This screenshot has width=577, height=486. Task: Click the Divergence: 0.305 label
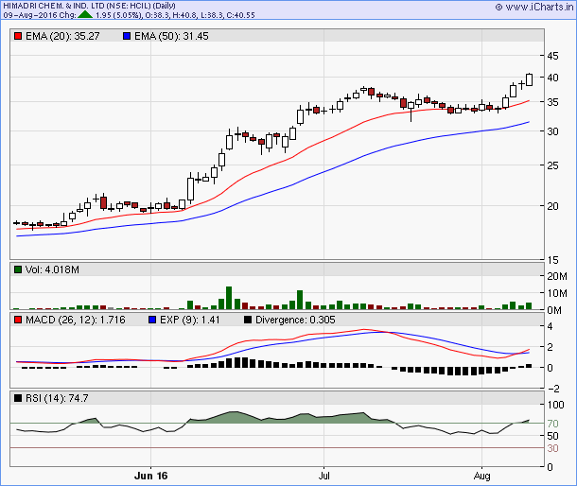[x=295, y=320]
